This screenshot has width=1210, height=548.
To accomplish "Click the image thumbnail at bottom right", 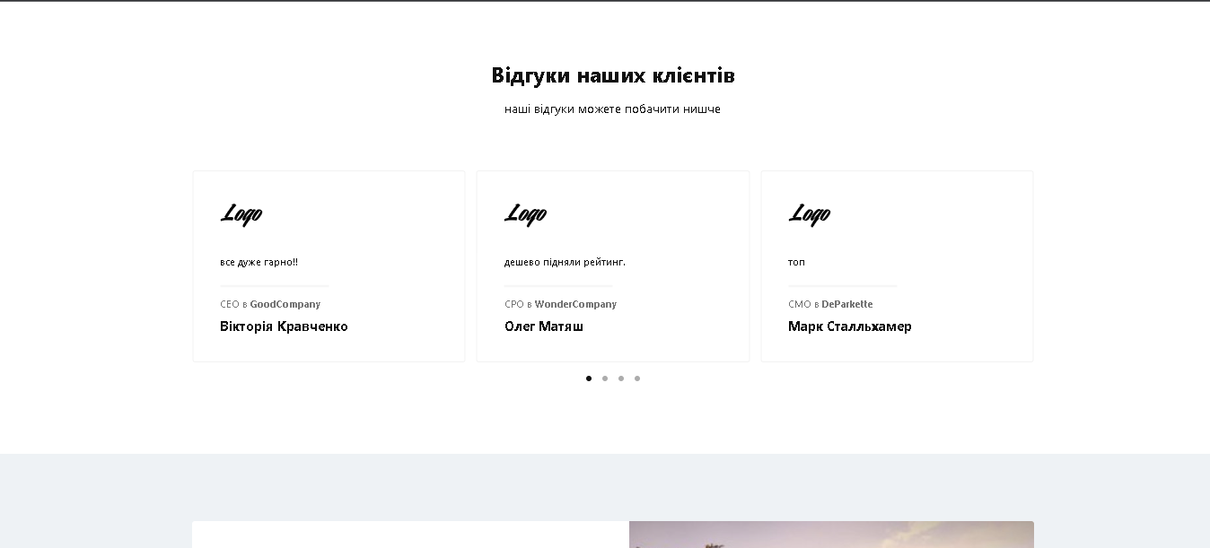I will (x=831, y=535).
